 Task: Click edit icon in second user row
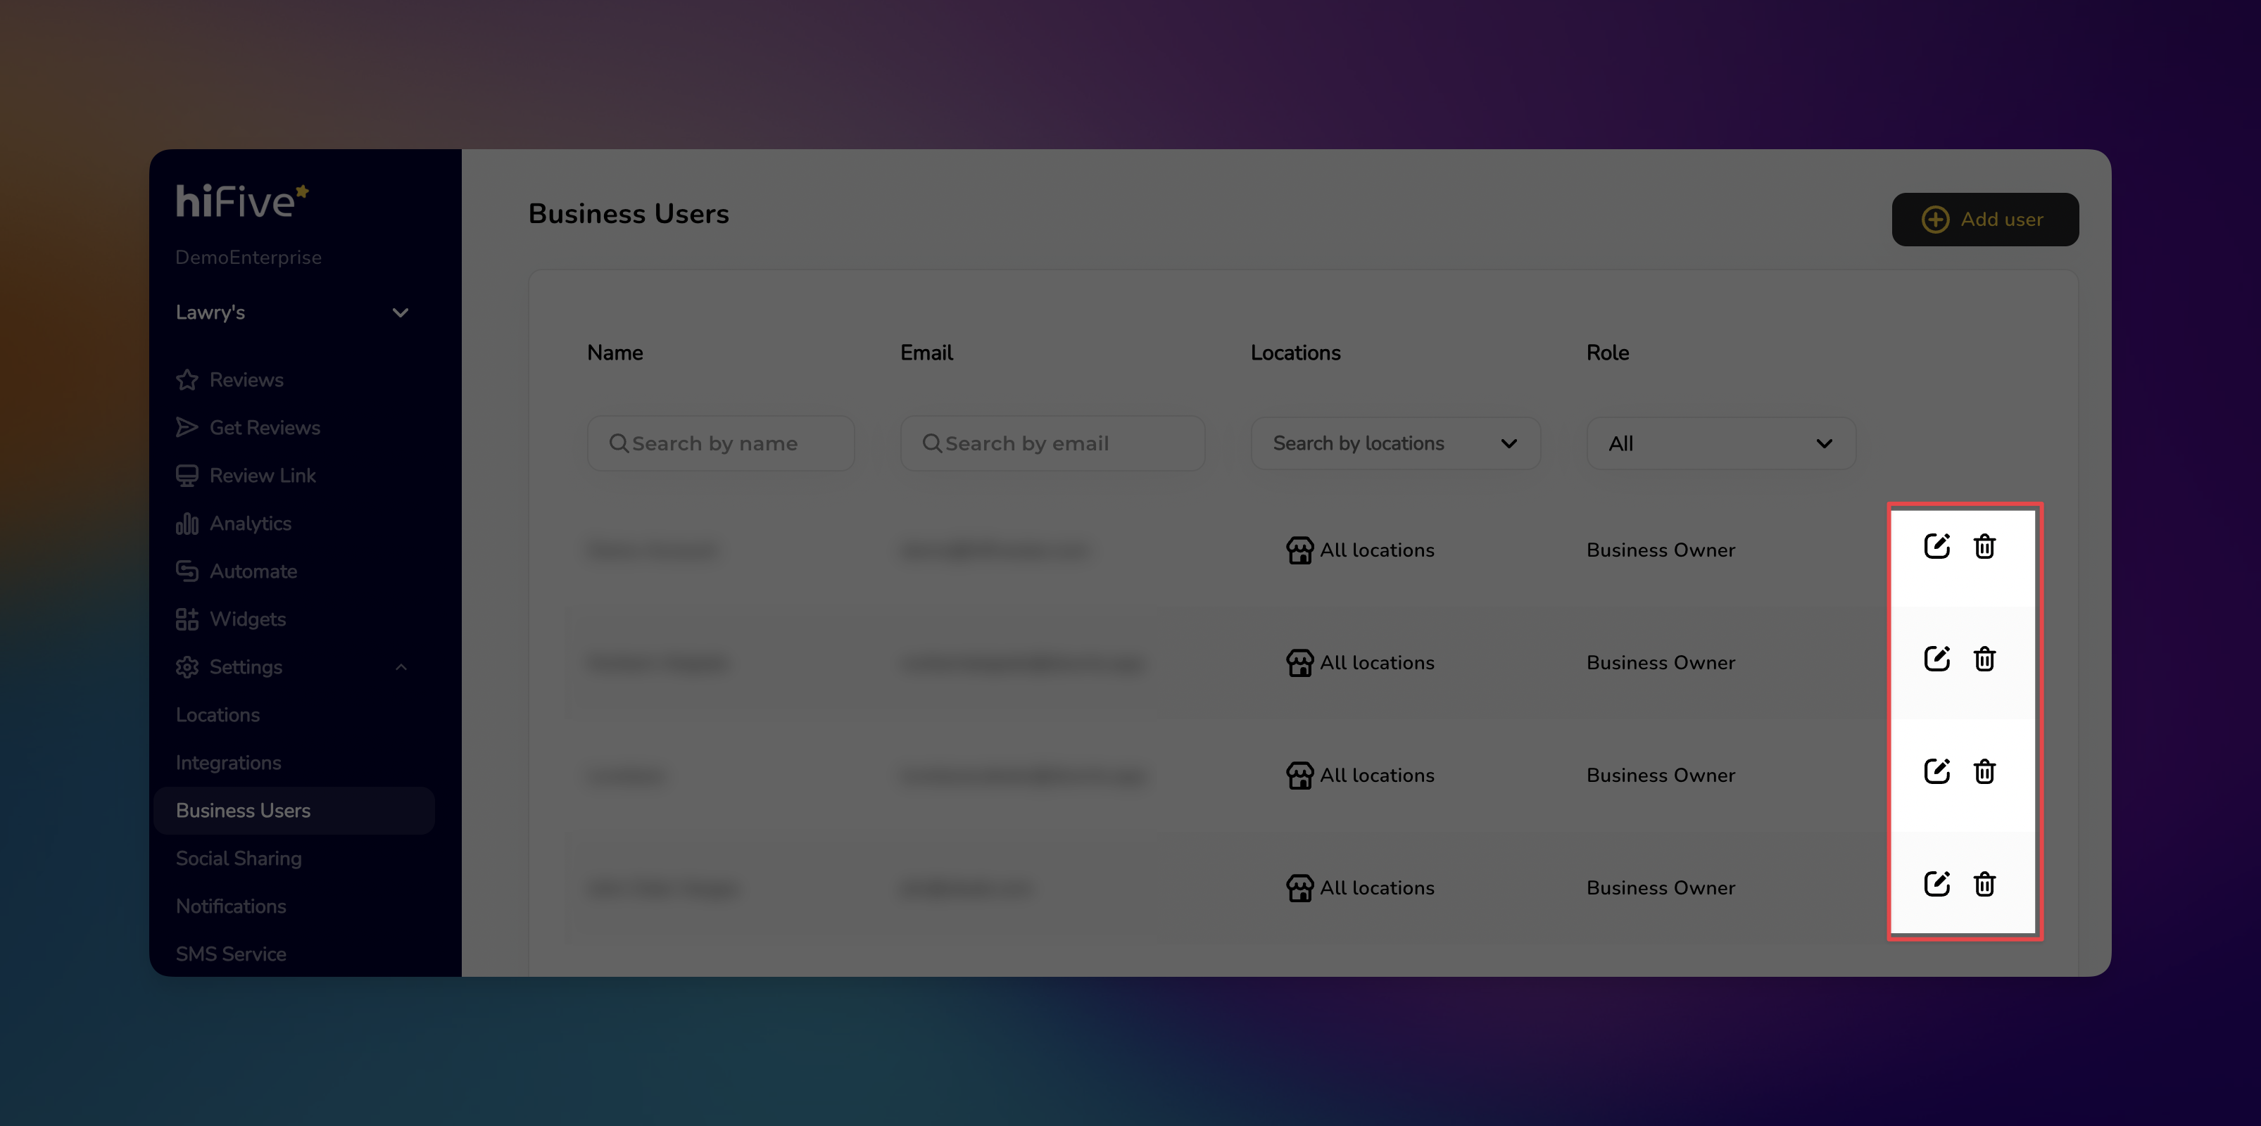(x=1936, y=659)
